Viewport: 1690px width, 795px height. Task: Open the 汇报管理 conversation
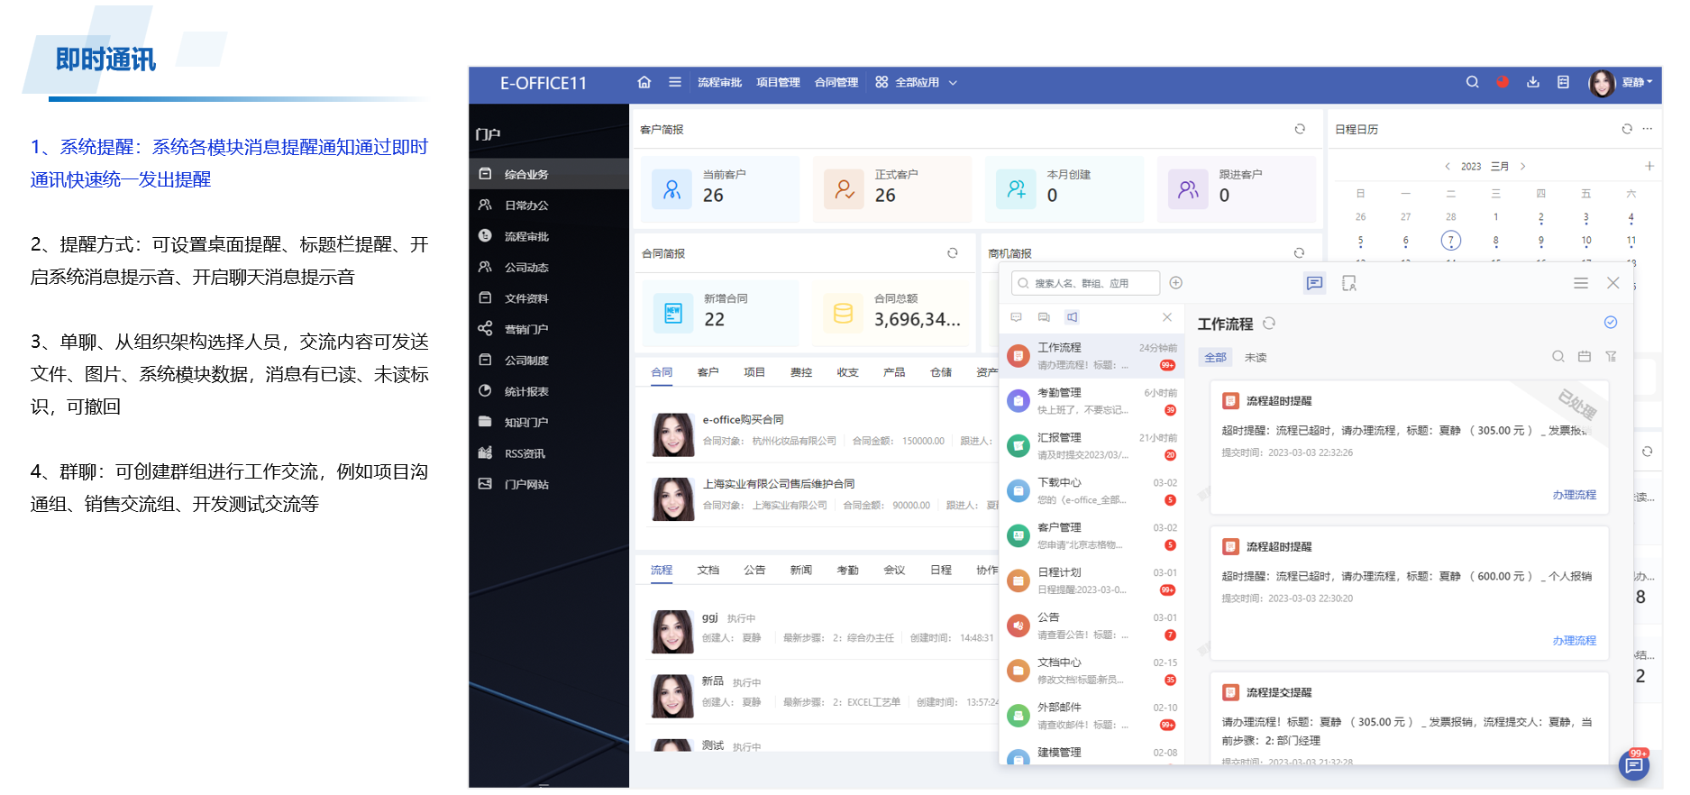1092,446
